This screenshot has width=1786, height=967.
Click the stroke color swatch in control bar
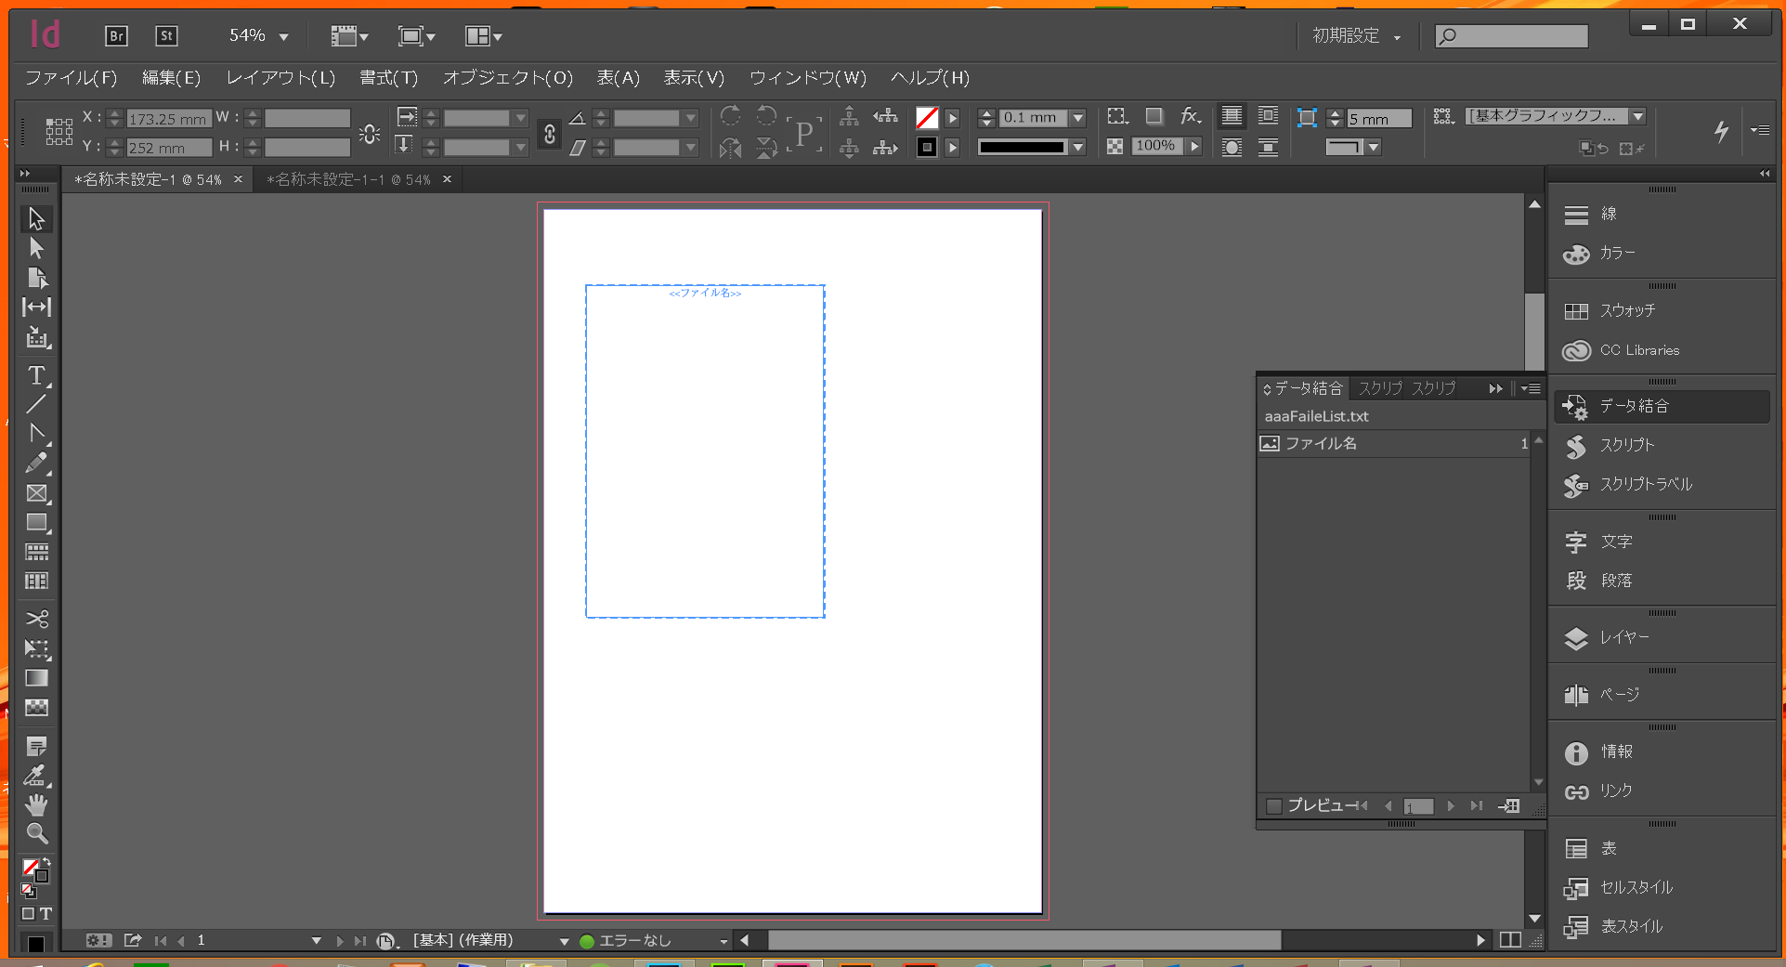click(x=927, y=147)
